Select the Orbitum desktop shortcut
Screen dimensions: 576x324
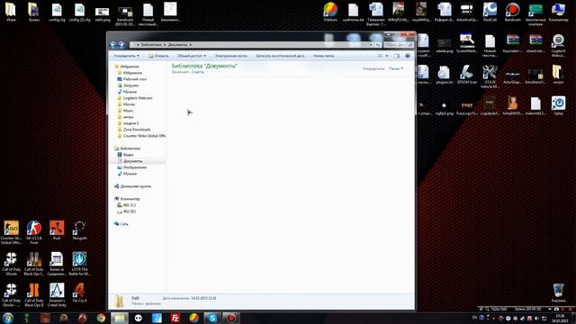point(330,12)
